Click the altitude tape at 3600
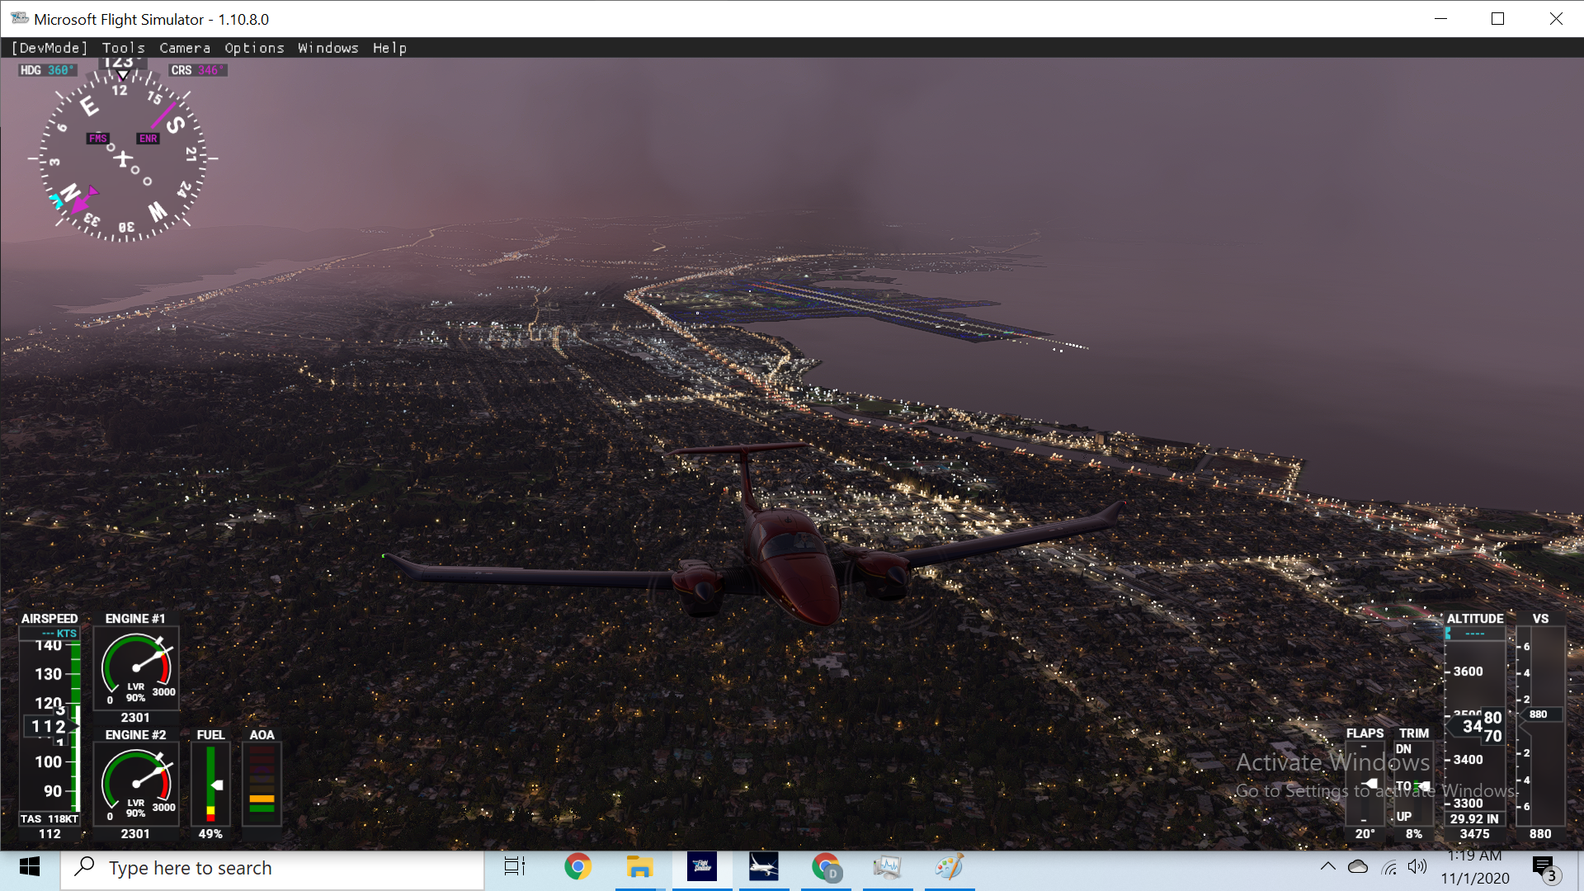The width and height of the screenshot is (1584, 891). 1468,672
